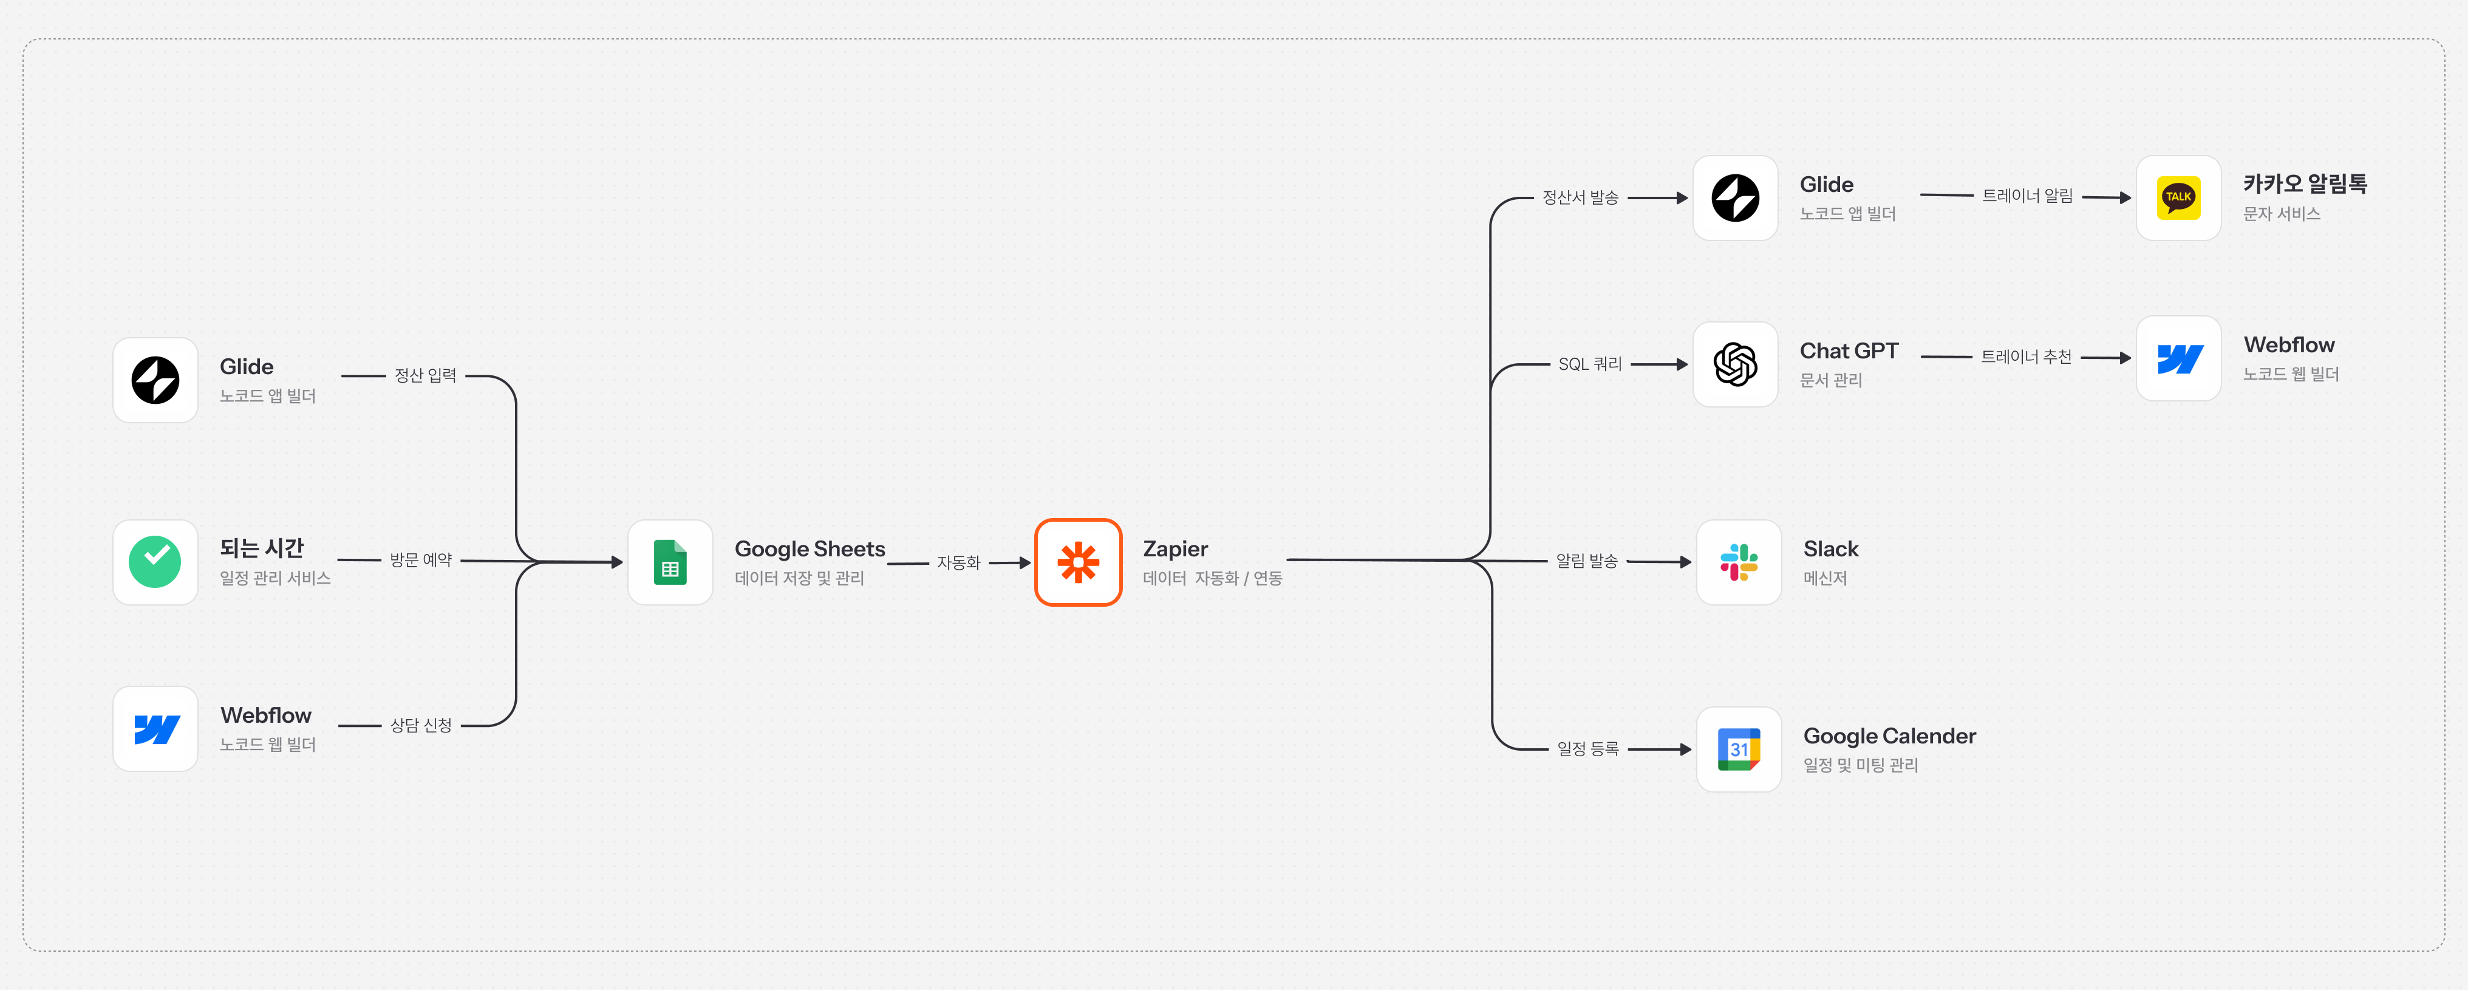
Task: Click the 자동화 connector label
Action: pos(958,562)
